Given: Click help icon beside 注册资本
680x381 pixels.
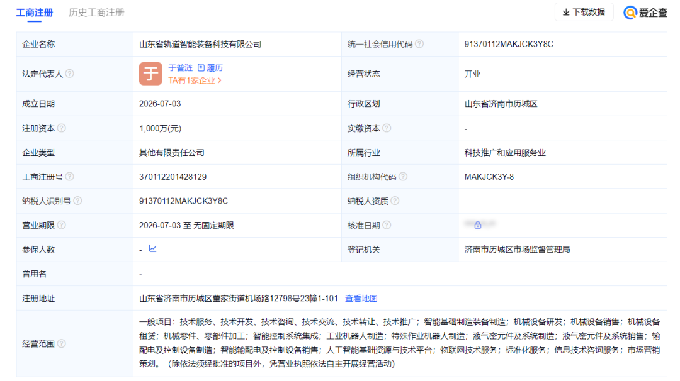Looking at the screenshot, I should [x=62, y=128].
